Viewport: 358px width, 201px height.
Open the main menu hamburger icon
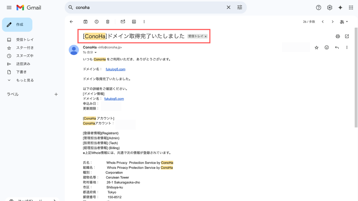click(9, 8)
